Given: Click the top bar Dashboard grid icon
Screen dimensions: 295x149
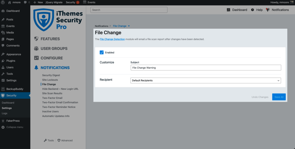Looking at the screenshot, I should click(x=228, y=10).
